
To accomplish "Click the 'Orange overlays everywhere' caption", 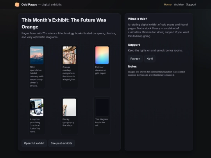I will point(69,73).
